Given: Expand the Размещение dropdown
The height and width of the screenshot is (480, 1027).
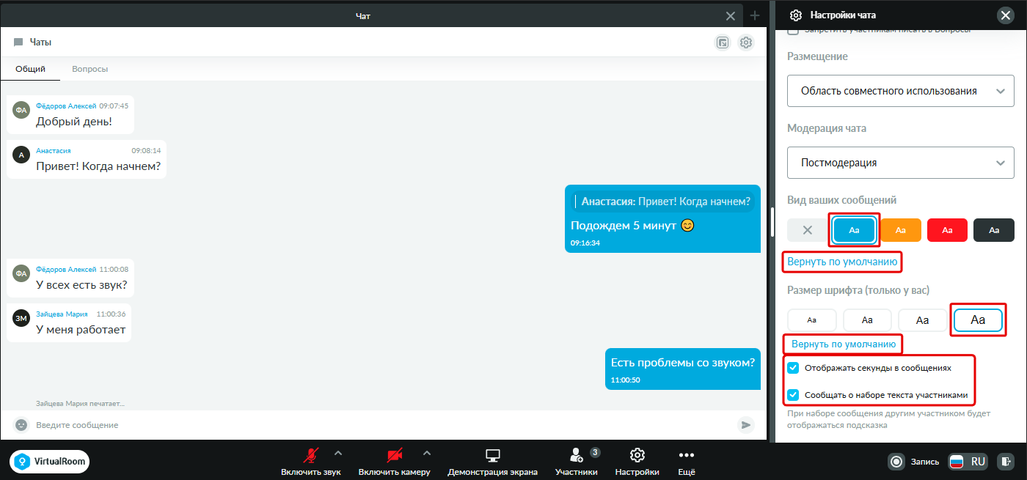Looking at the screenshot, I should (x=901, y=91).
